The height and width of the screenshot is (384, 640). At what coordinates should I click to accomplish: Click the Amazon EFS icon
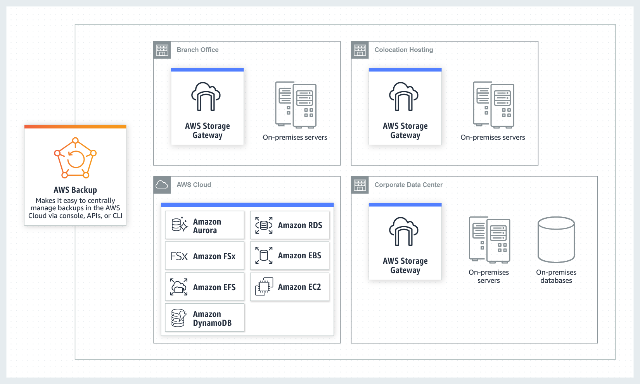[179, 287]
